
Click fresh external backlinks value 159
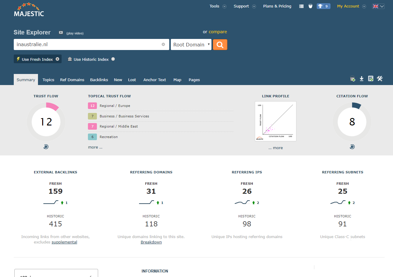[x=56, y=191]
